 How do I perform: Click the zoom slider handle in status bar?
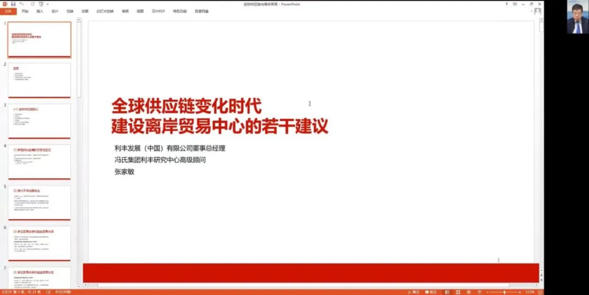[x=504, y=292]
